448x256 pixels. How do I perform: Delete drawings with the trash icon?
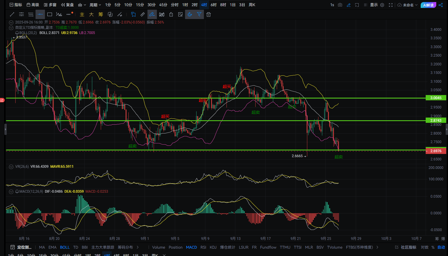[x=209, y=14]
